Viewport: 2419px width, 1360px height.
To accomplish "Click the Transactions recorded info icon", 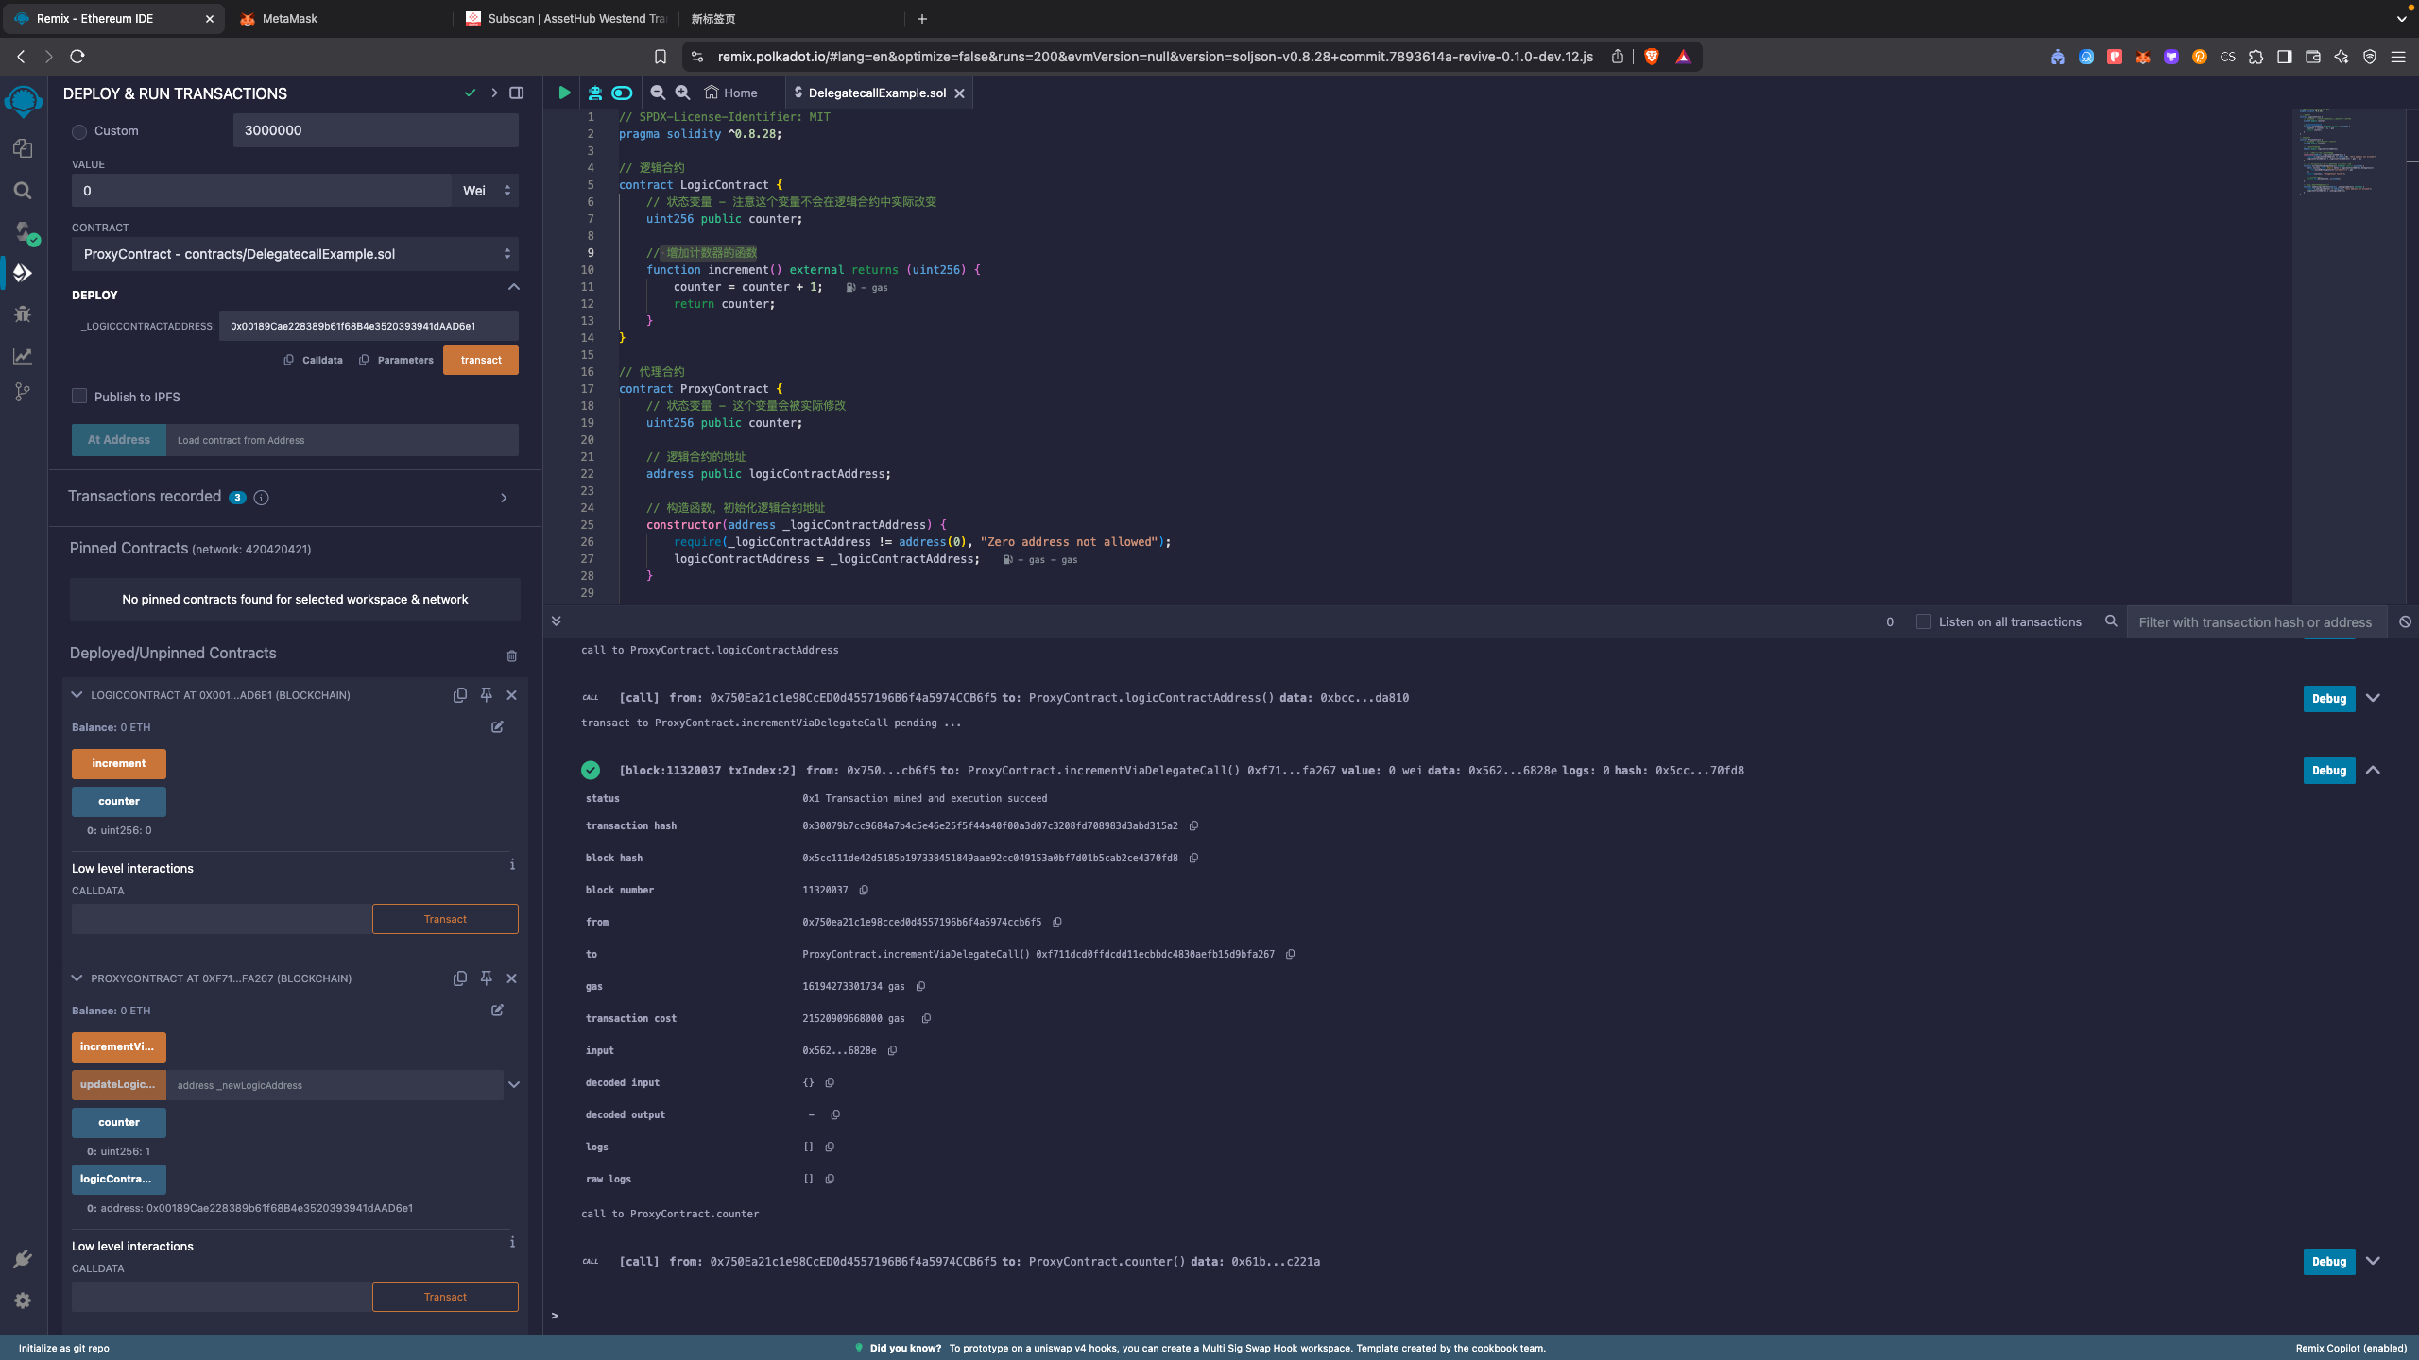I will tap(262, 498).
